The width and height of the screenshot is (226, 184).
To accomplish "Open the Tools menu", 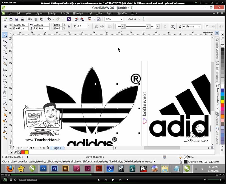I will 110,13.
